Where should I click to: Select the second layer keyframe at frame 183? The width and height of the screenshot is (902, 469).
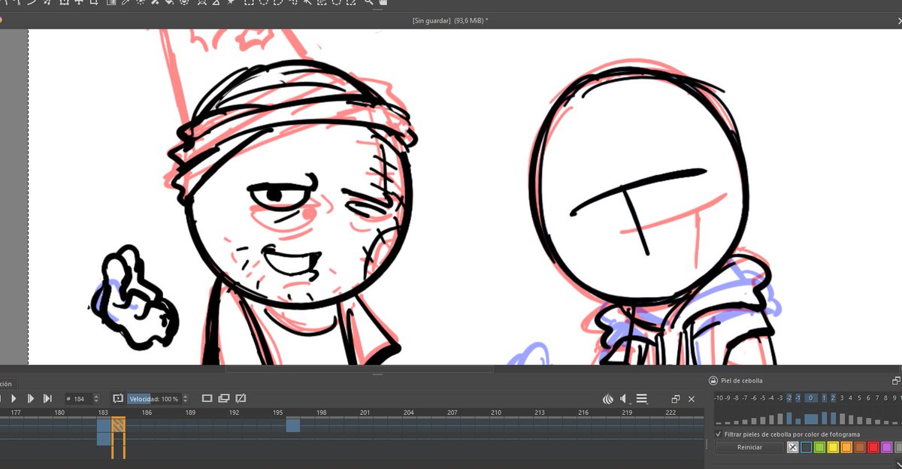(x=104, y=439)
